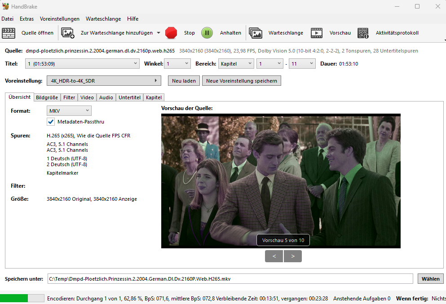The image size is (446, 304).
Task: Open the Warteschlange menu in menu bar
Action: (x=103, y=19)
